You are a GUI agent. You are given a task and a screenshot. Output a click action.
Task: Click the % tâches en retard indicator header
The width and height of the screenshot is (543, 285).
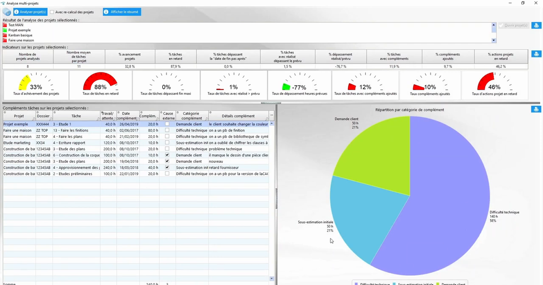point(176,57)
